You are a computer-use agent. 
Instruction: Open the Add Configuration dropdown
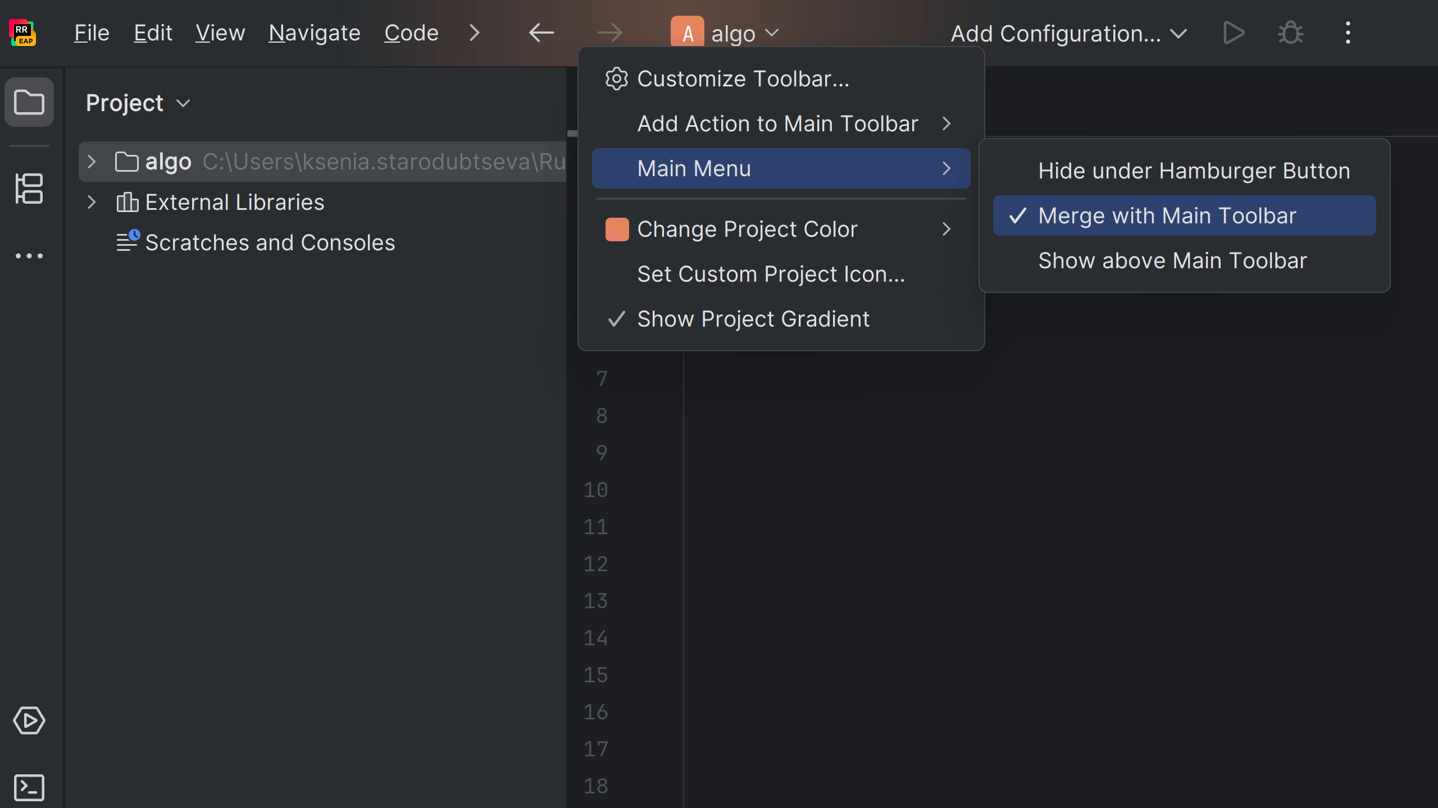pos(1068,33)
